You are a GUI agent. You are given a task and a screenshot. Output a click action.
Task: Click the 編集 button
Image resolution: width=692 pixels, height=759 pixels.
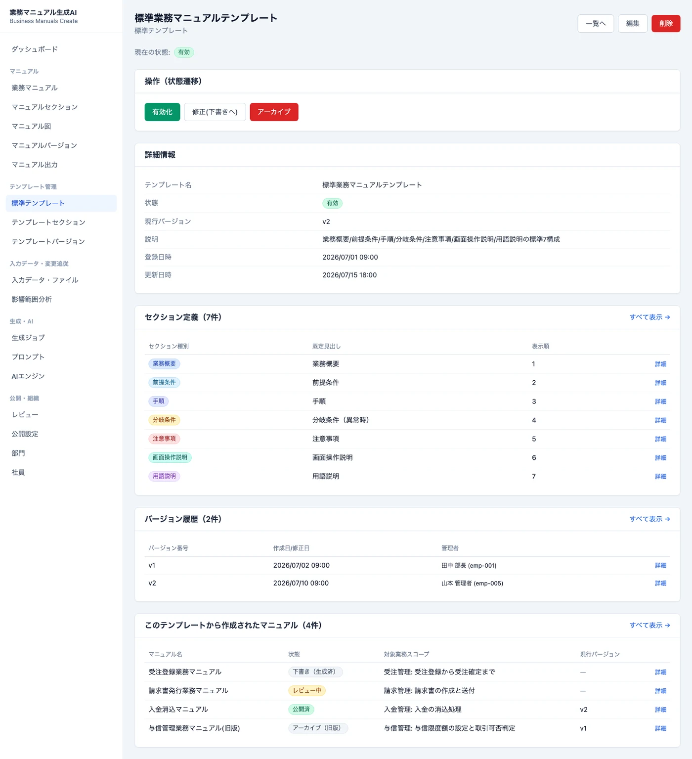tap(633, 24)
